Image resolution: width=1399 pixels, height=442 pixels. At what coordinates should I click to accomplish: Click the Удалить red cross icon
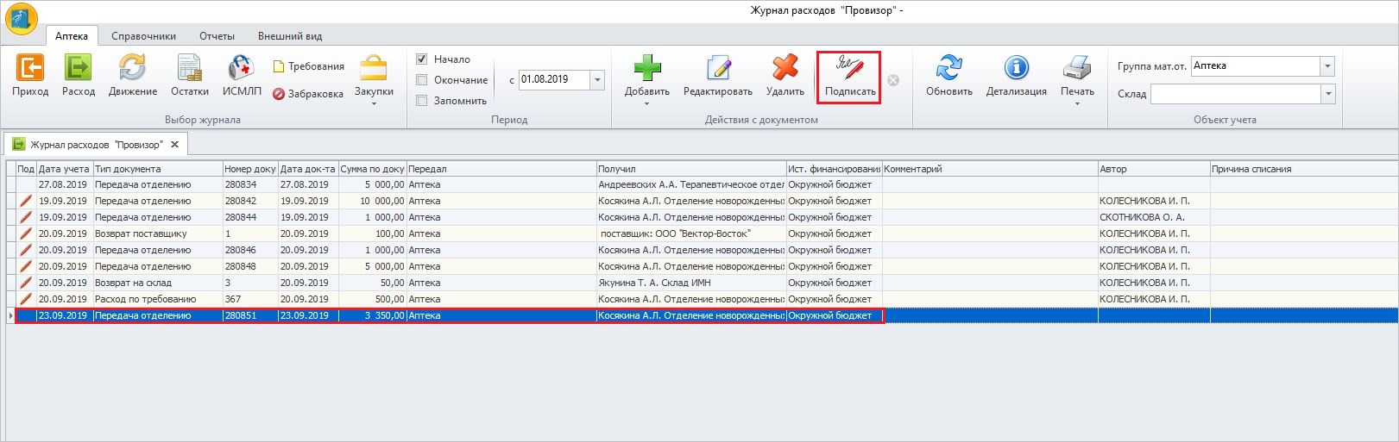pos(785,69)
